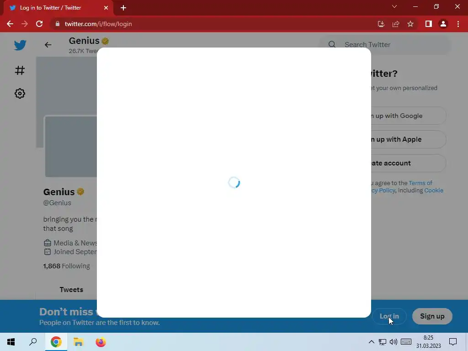This screenshot has height=351, width=468.
Task: Navigate back with browser back arrow
Action: (x=10, y=24)
